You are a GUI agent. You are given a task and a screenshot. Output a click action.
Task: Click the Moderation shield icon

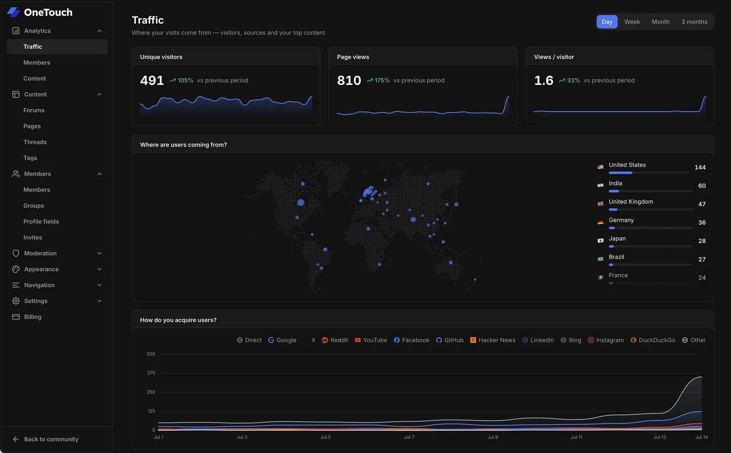pyautogui.click(x=16, y=253)
